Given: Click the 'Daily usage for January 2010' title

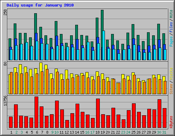Looking at the screenshot, I should [40, 5].
